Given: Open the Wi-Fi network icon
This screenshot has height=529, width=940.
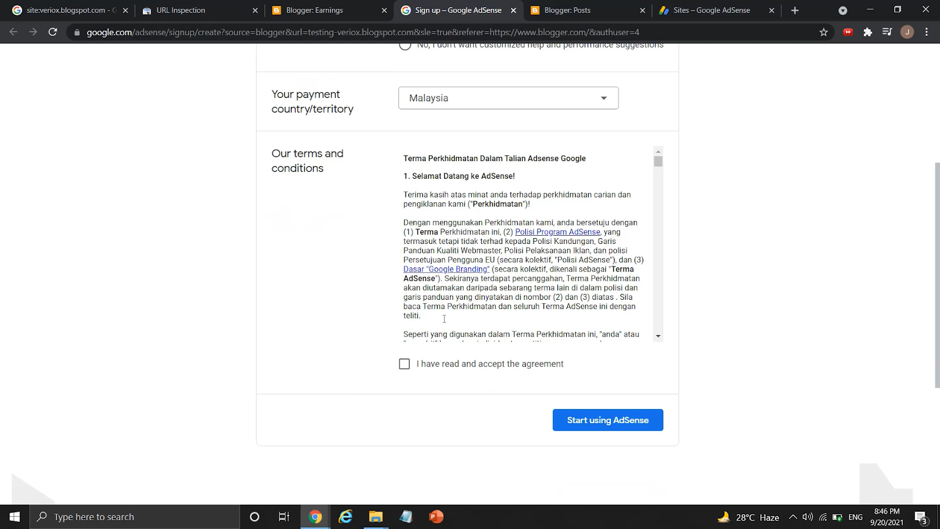Looking at the screenshot, I should [822, 517].
